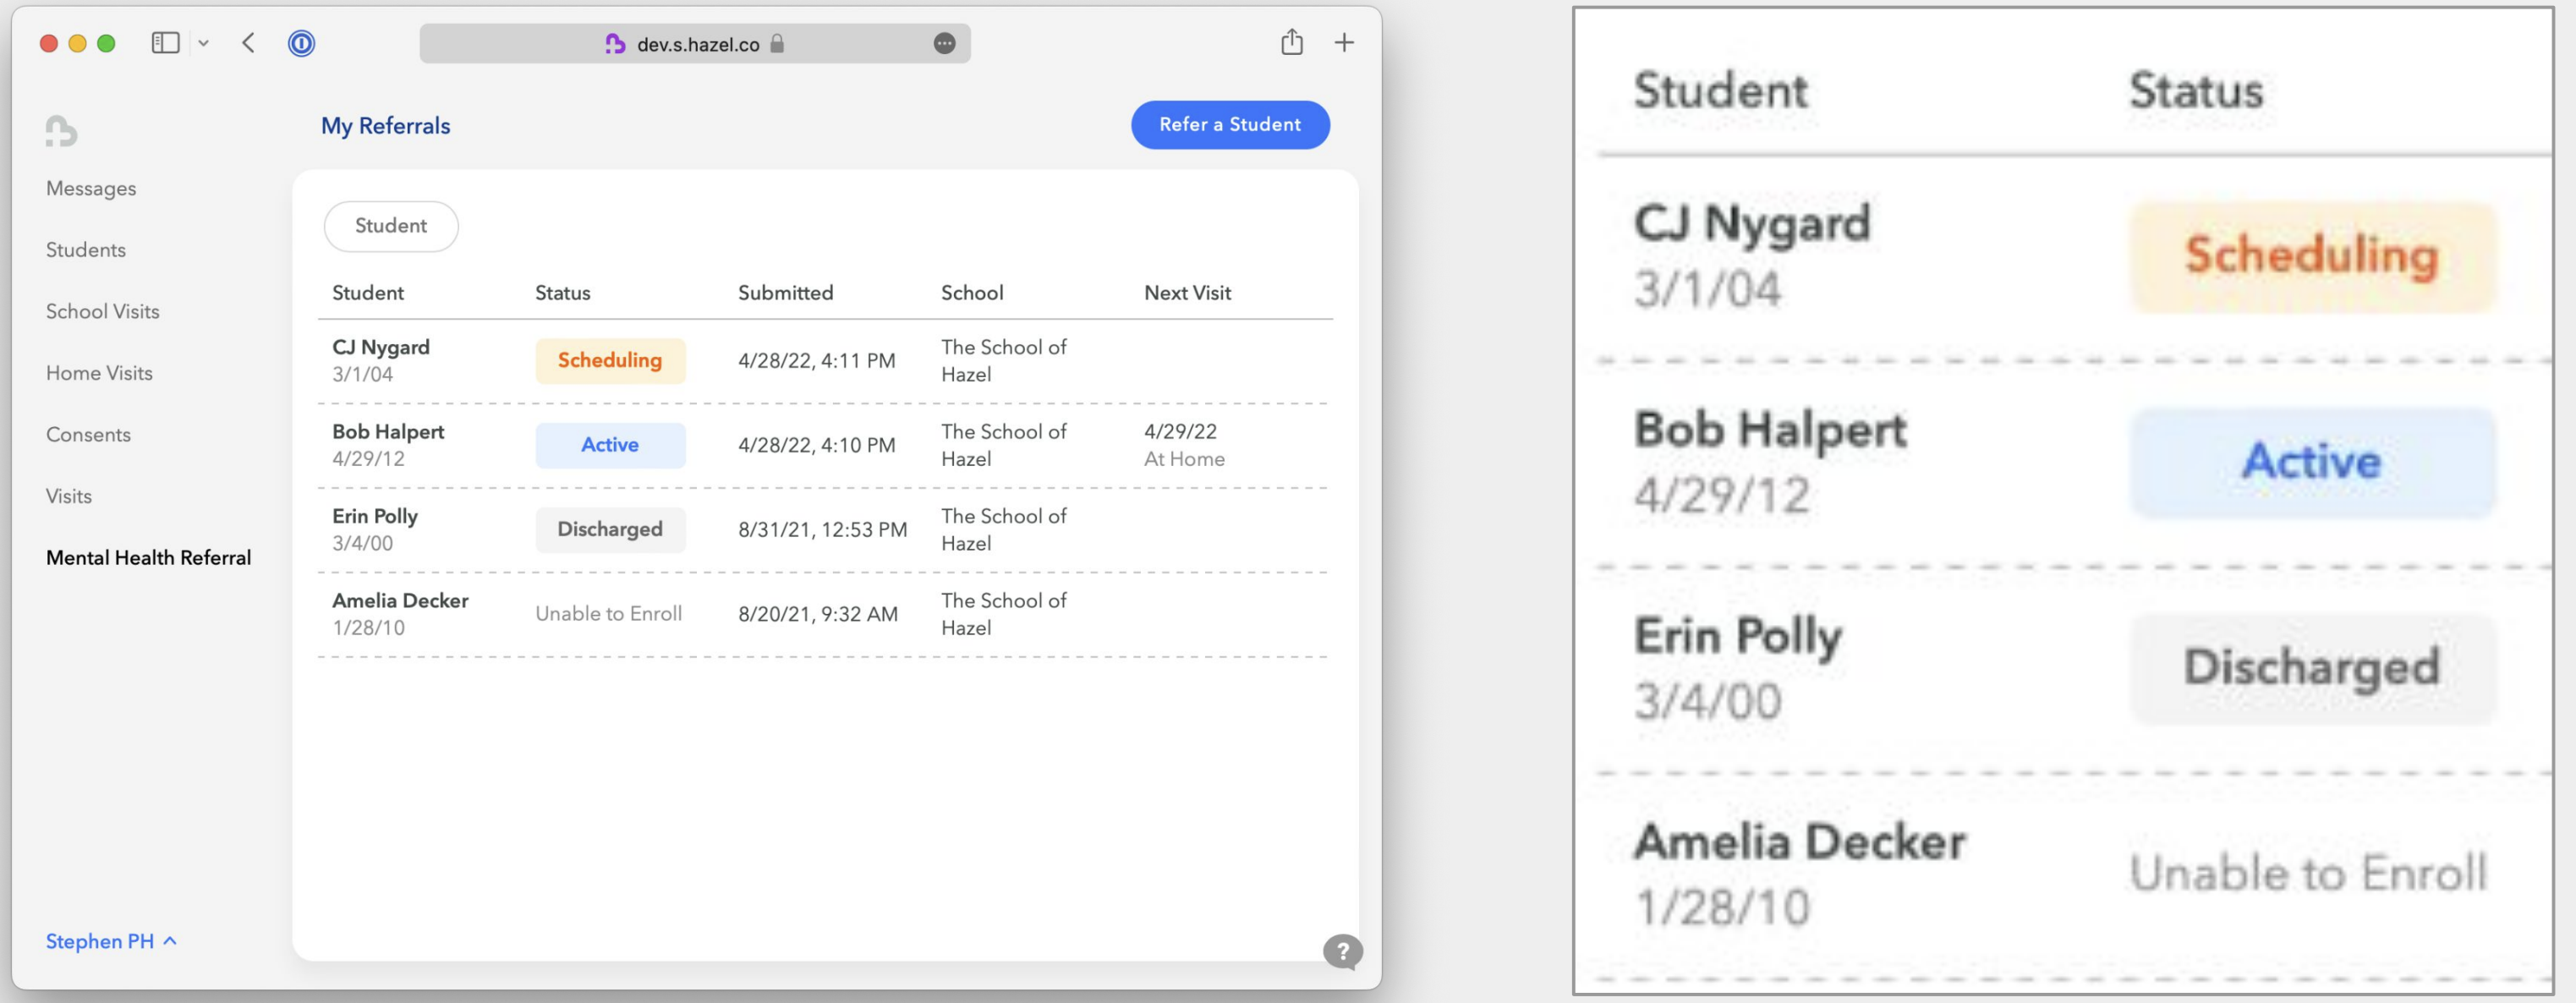
Task: Go to the Messages section
Action: pos(90,188)
